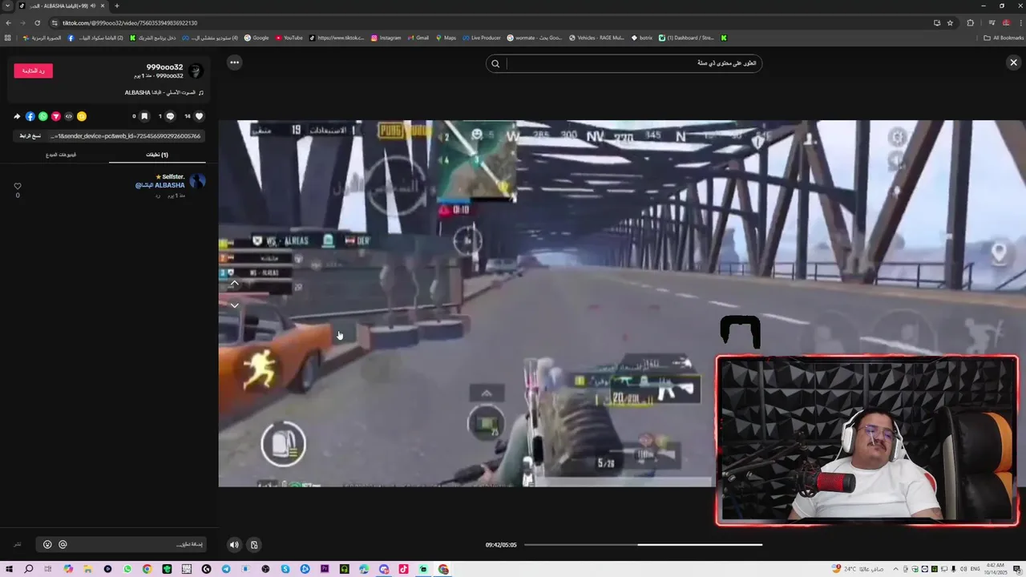Click the address bar URL
The image size is (1026, 577).
(x=130, y=23)
